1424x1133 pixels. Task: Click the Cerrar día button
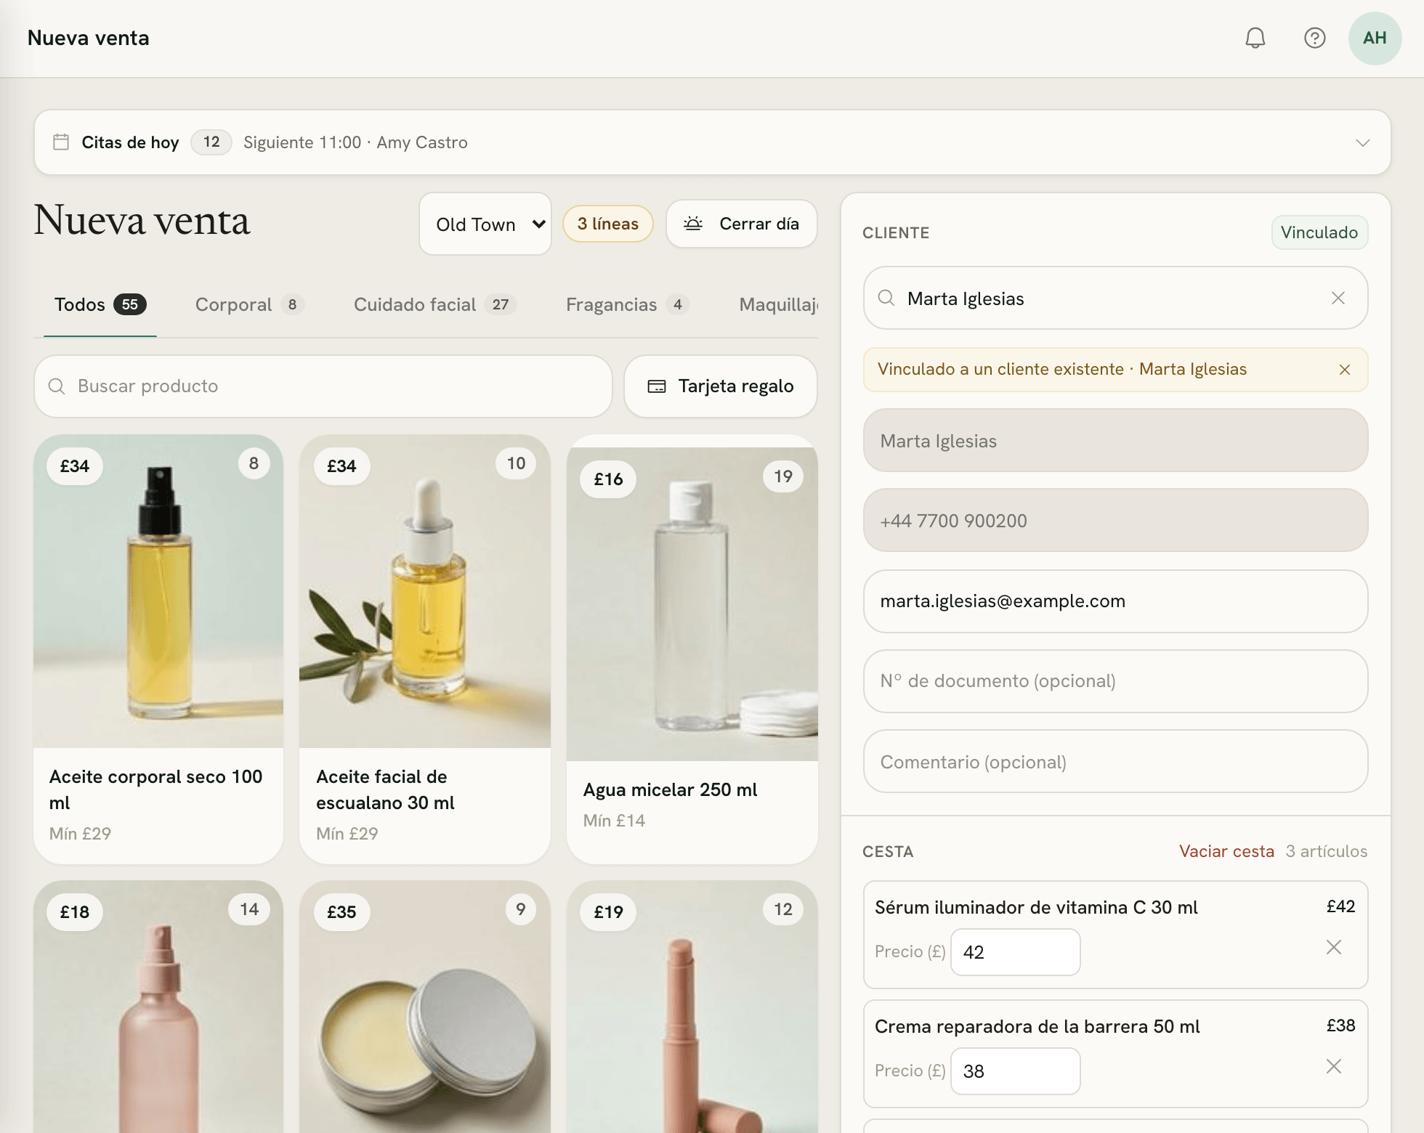pos(742,224)
